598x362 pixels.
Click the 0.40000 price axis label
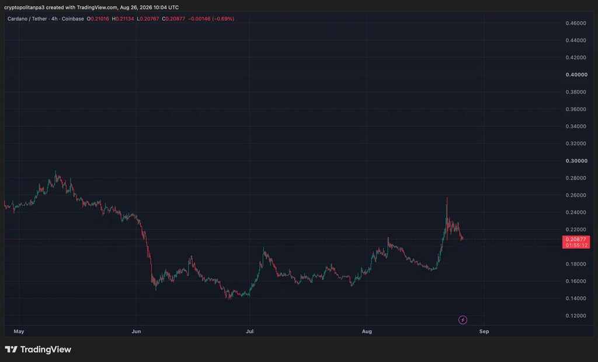576,75
